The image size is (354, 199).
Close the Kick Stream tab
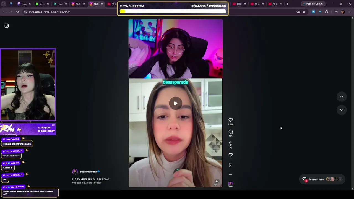point(48,4)
